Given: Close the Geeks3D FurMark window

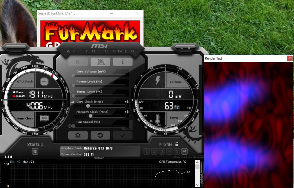Looking at the screenshot, I should [x=137, y=13].
